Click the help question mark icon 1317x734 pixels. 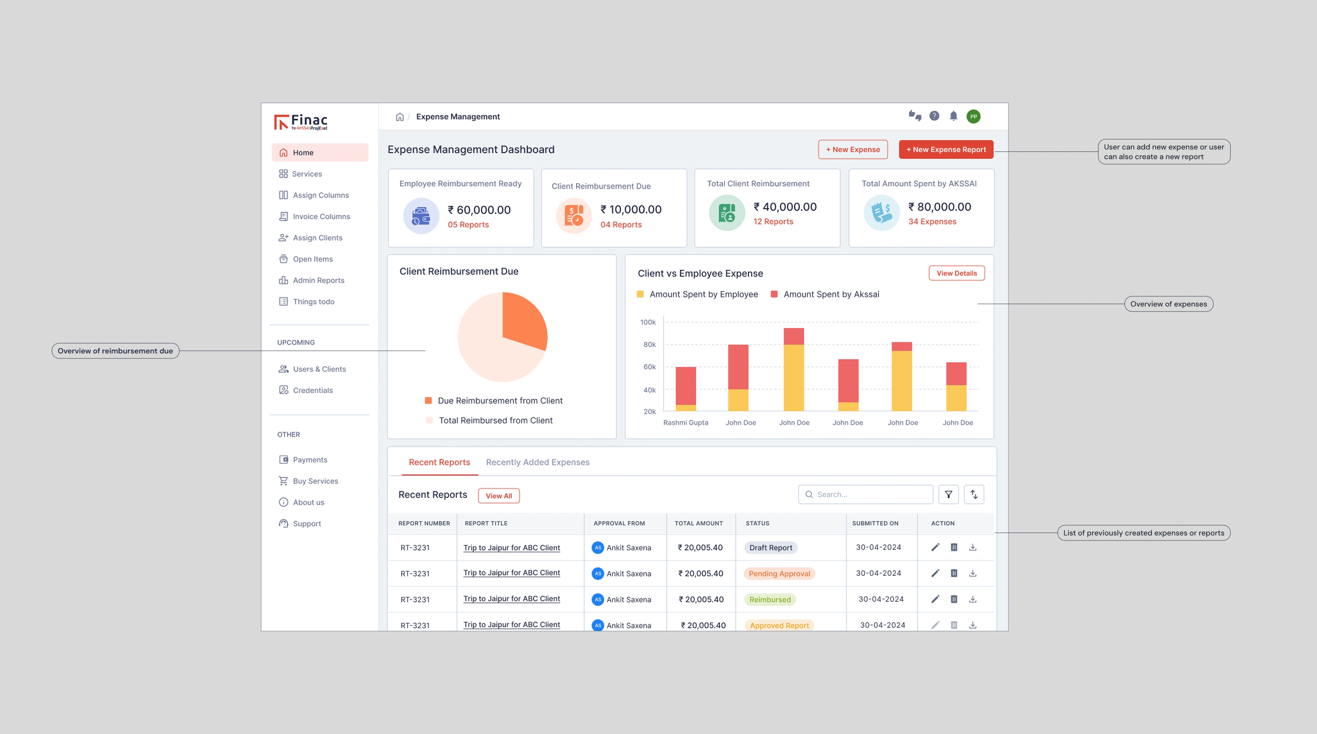click(934, 116)
